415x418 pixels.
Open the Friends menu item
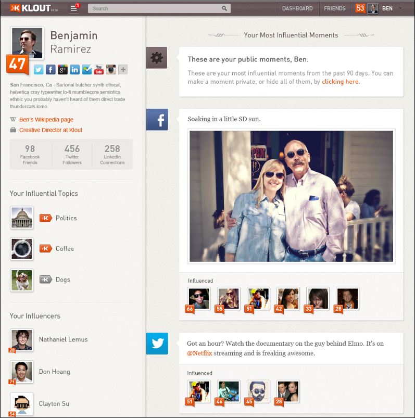pyautogui.click(x=334, y=8)
